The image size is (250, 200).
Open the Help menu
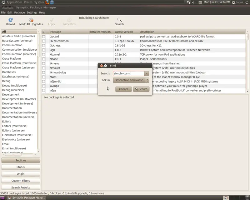pyautogui.click(x=42, y=12)
